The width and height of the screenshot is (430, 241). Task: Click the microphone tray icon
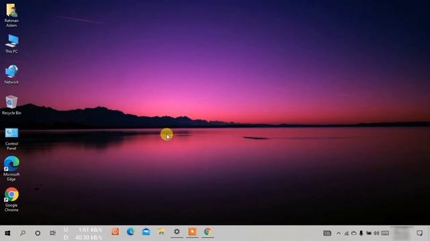click(361, 233)
